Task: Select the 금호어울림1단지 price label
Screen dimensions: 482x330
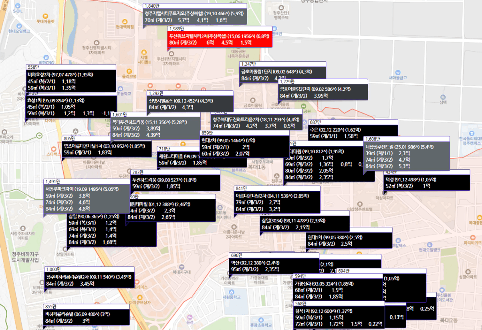Action: [282, 72]
